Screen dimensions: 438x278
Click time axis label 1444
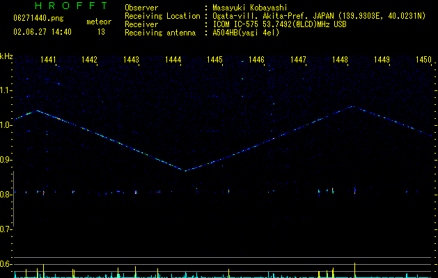click(173, 60)
